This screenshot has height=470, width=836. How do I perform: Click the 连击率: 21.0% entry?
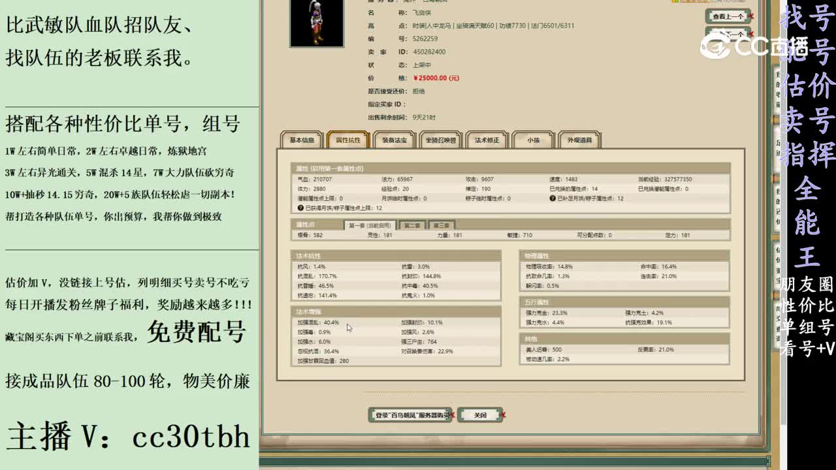click(x=658, y=276)
